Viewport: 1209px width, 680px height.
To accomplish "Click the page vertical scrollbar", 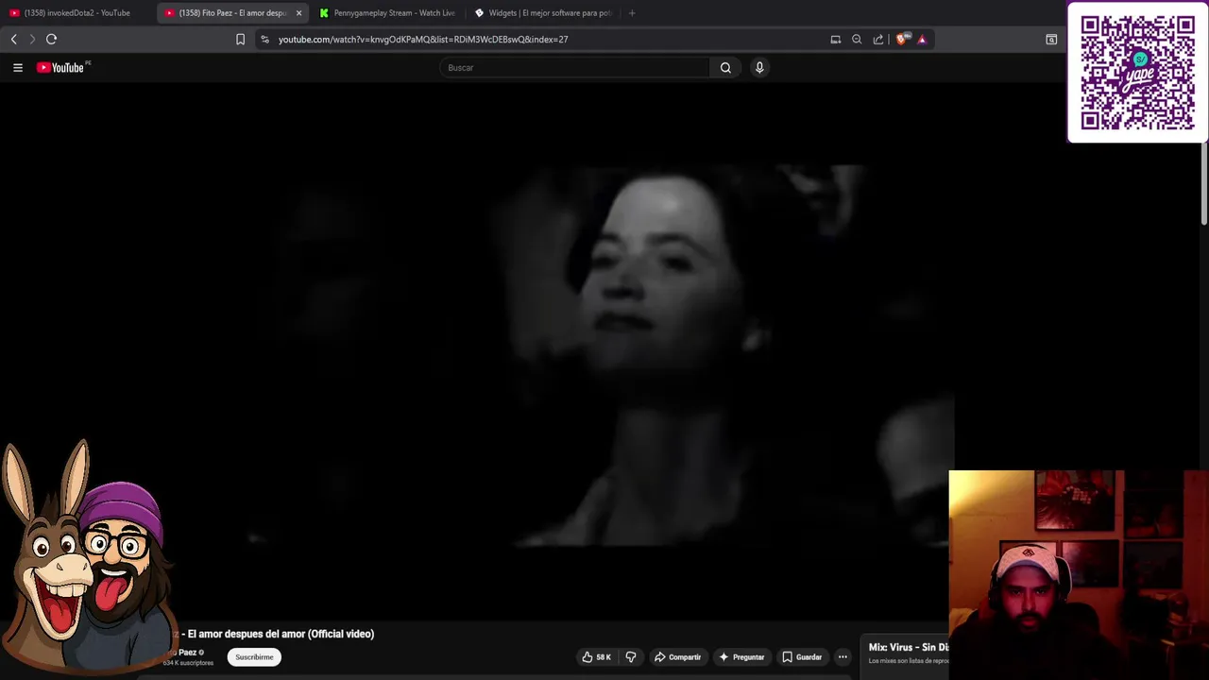I will pyautogui.click(x=1204, y=184).
